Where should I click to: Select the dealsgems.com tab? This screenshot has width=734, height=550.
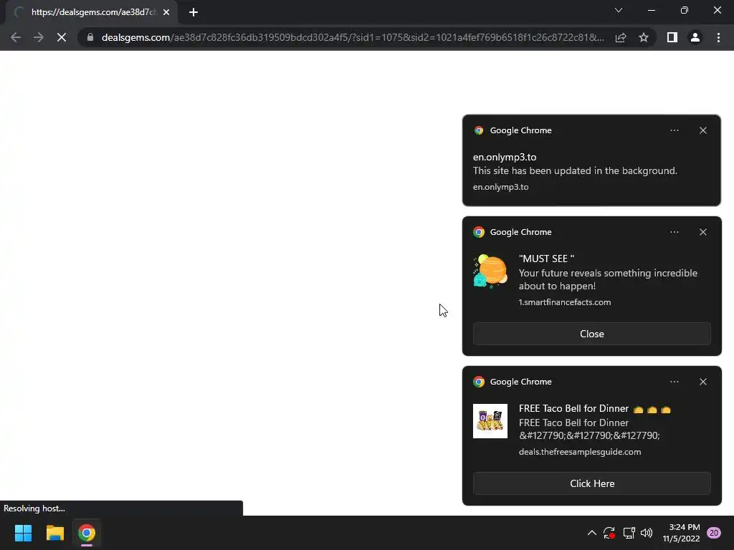click(91, 12)
